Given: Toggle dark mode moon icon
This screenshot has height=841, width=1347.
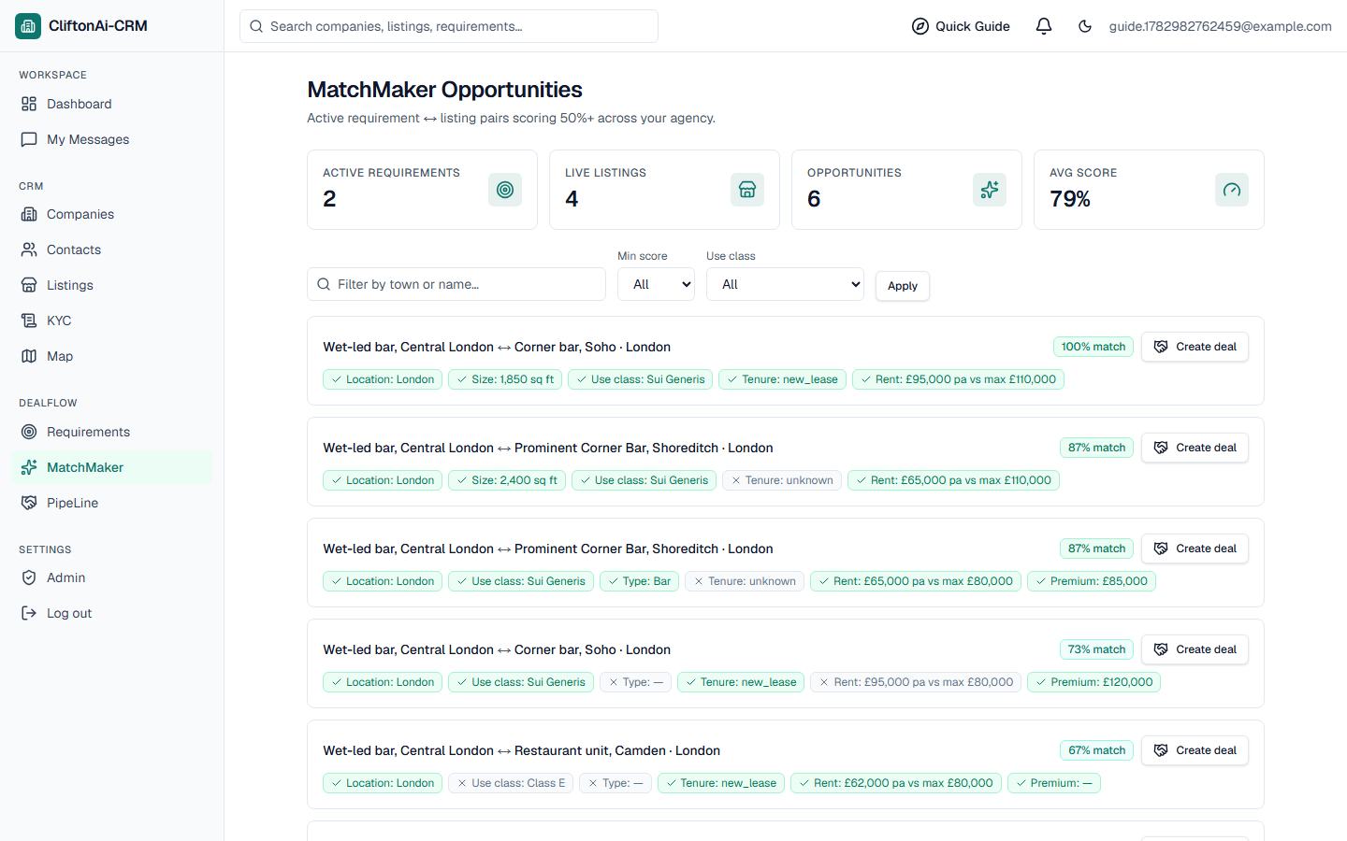Looking at the screenshot, I should tap(1085, 26).
